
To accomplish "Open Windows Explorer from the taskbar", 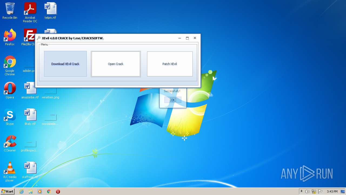I will coord(31,191).
